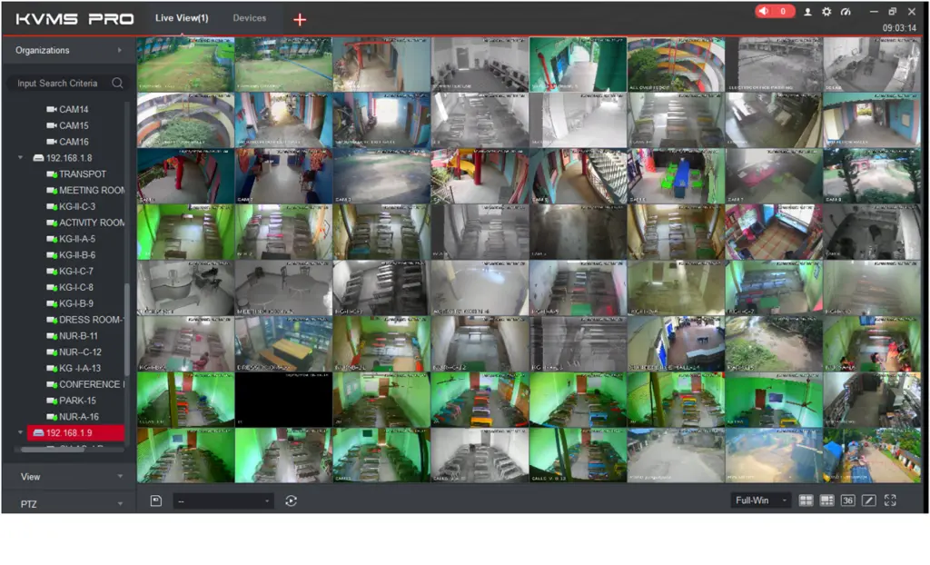Open the user account icon
Screen dimensions: 930x565
point(807,12)
